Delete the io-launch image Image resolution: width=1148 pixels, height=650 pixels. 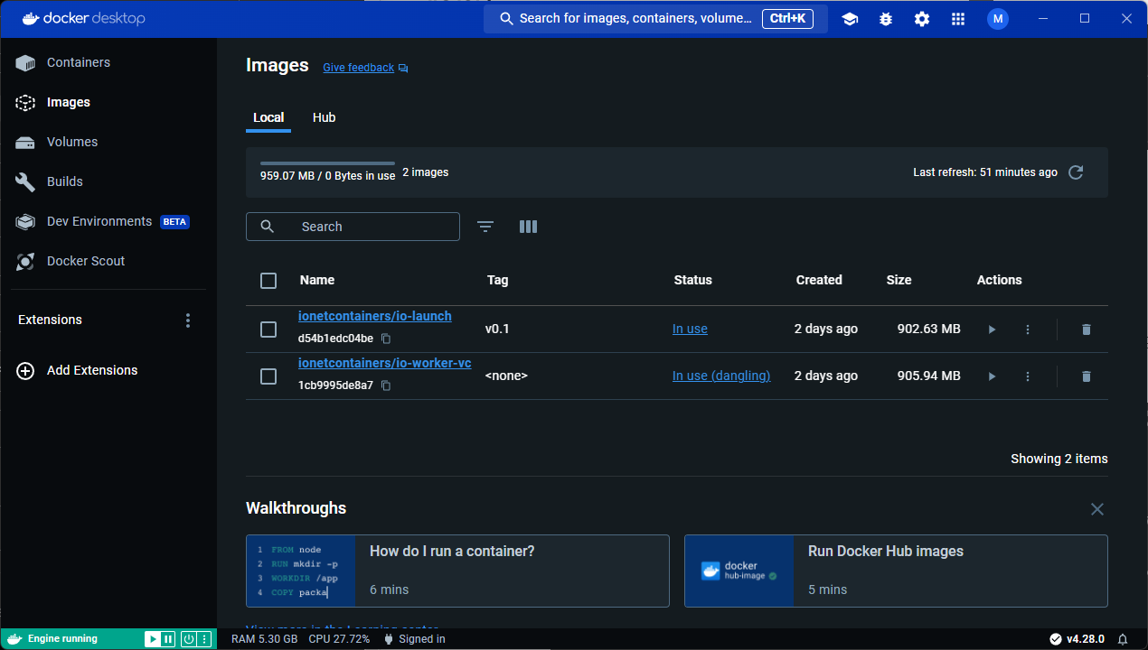pyautogui.click(x=1087, y=330)
